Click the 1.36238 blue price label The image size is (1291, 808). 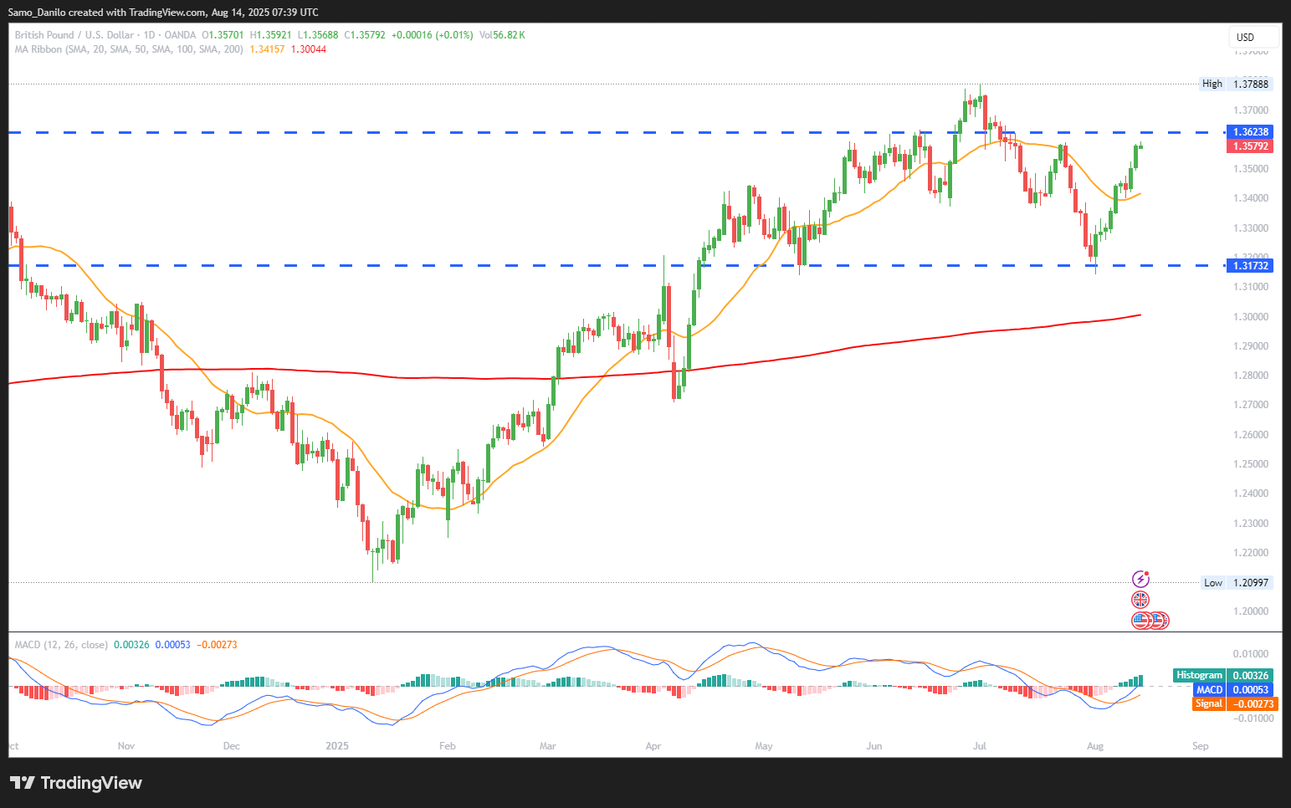coord(1250,132)
